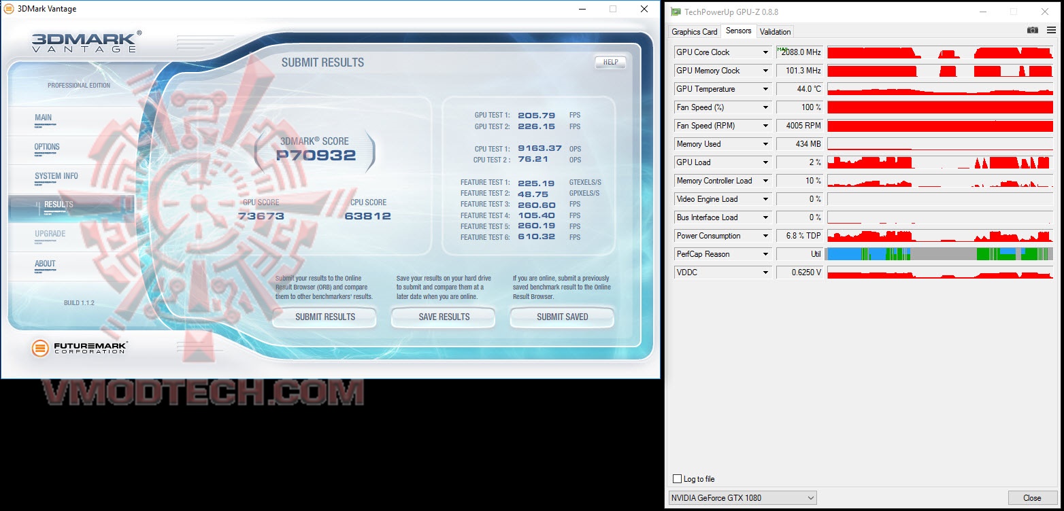Click the GPU Test 1 value 205.79

537,116
